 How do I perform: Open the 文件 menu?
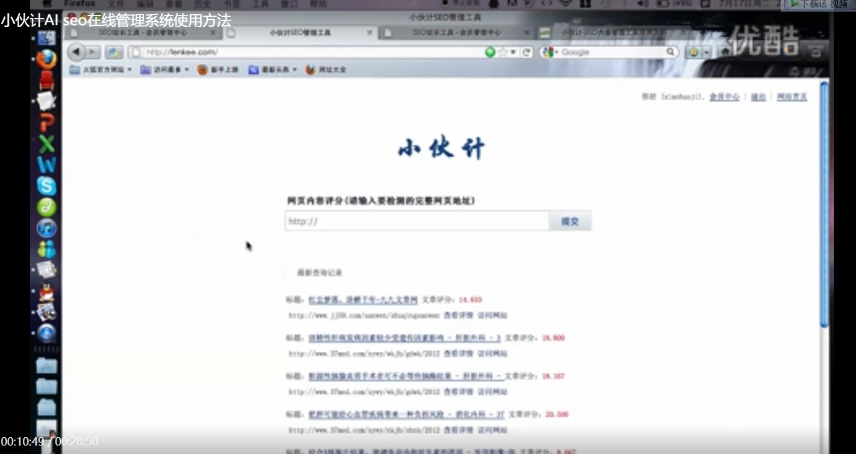tap(115, 4)
